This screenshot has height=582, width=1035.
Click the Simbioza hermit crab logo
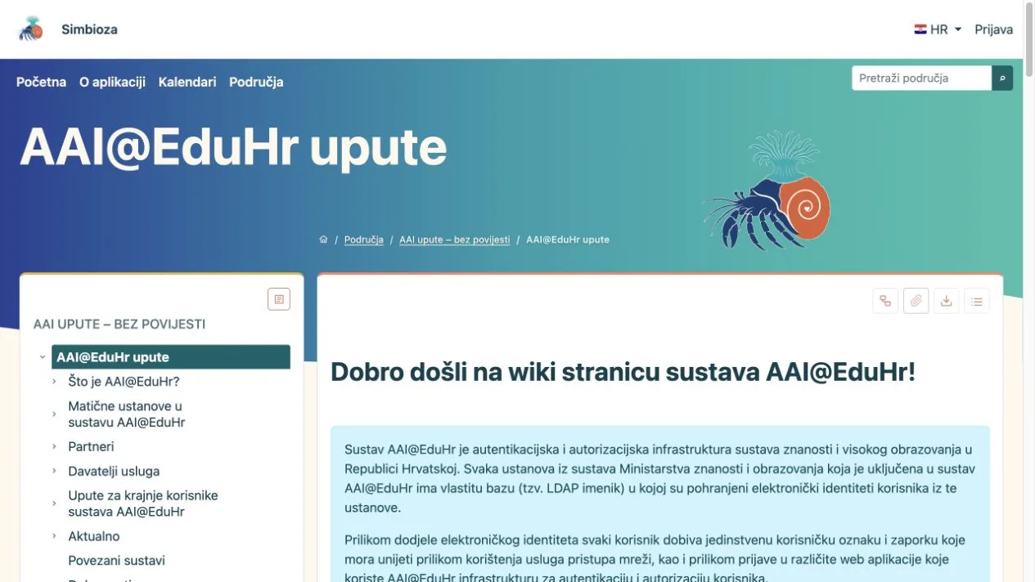(31, 29)
